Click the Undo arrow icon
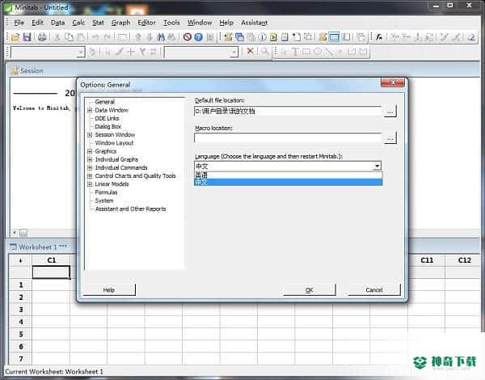485x380 pixels. click(95, 37)
